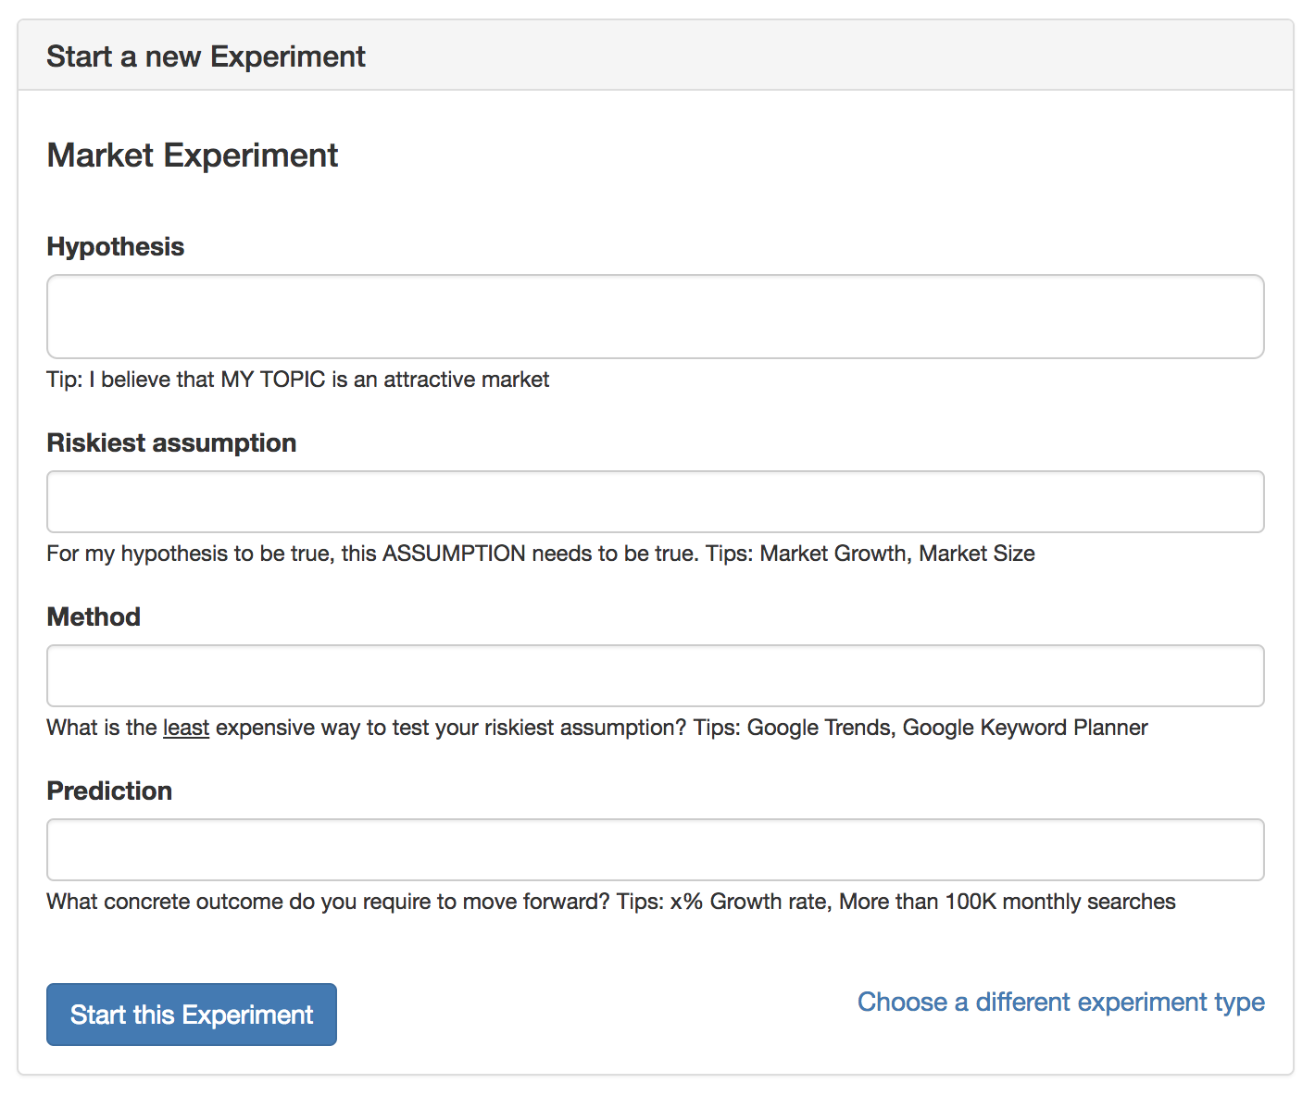The height and width of the screenshot is (1096, 1315).
Task: Select the Prediction input field
Action: click(x=656, y=850)
